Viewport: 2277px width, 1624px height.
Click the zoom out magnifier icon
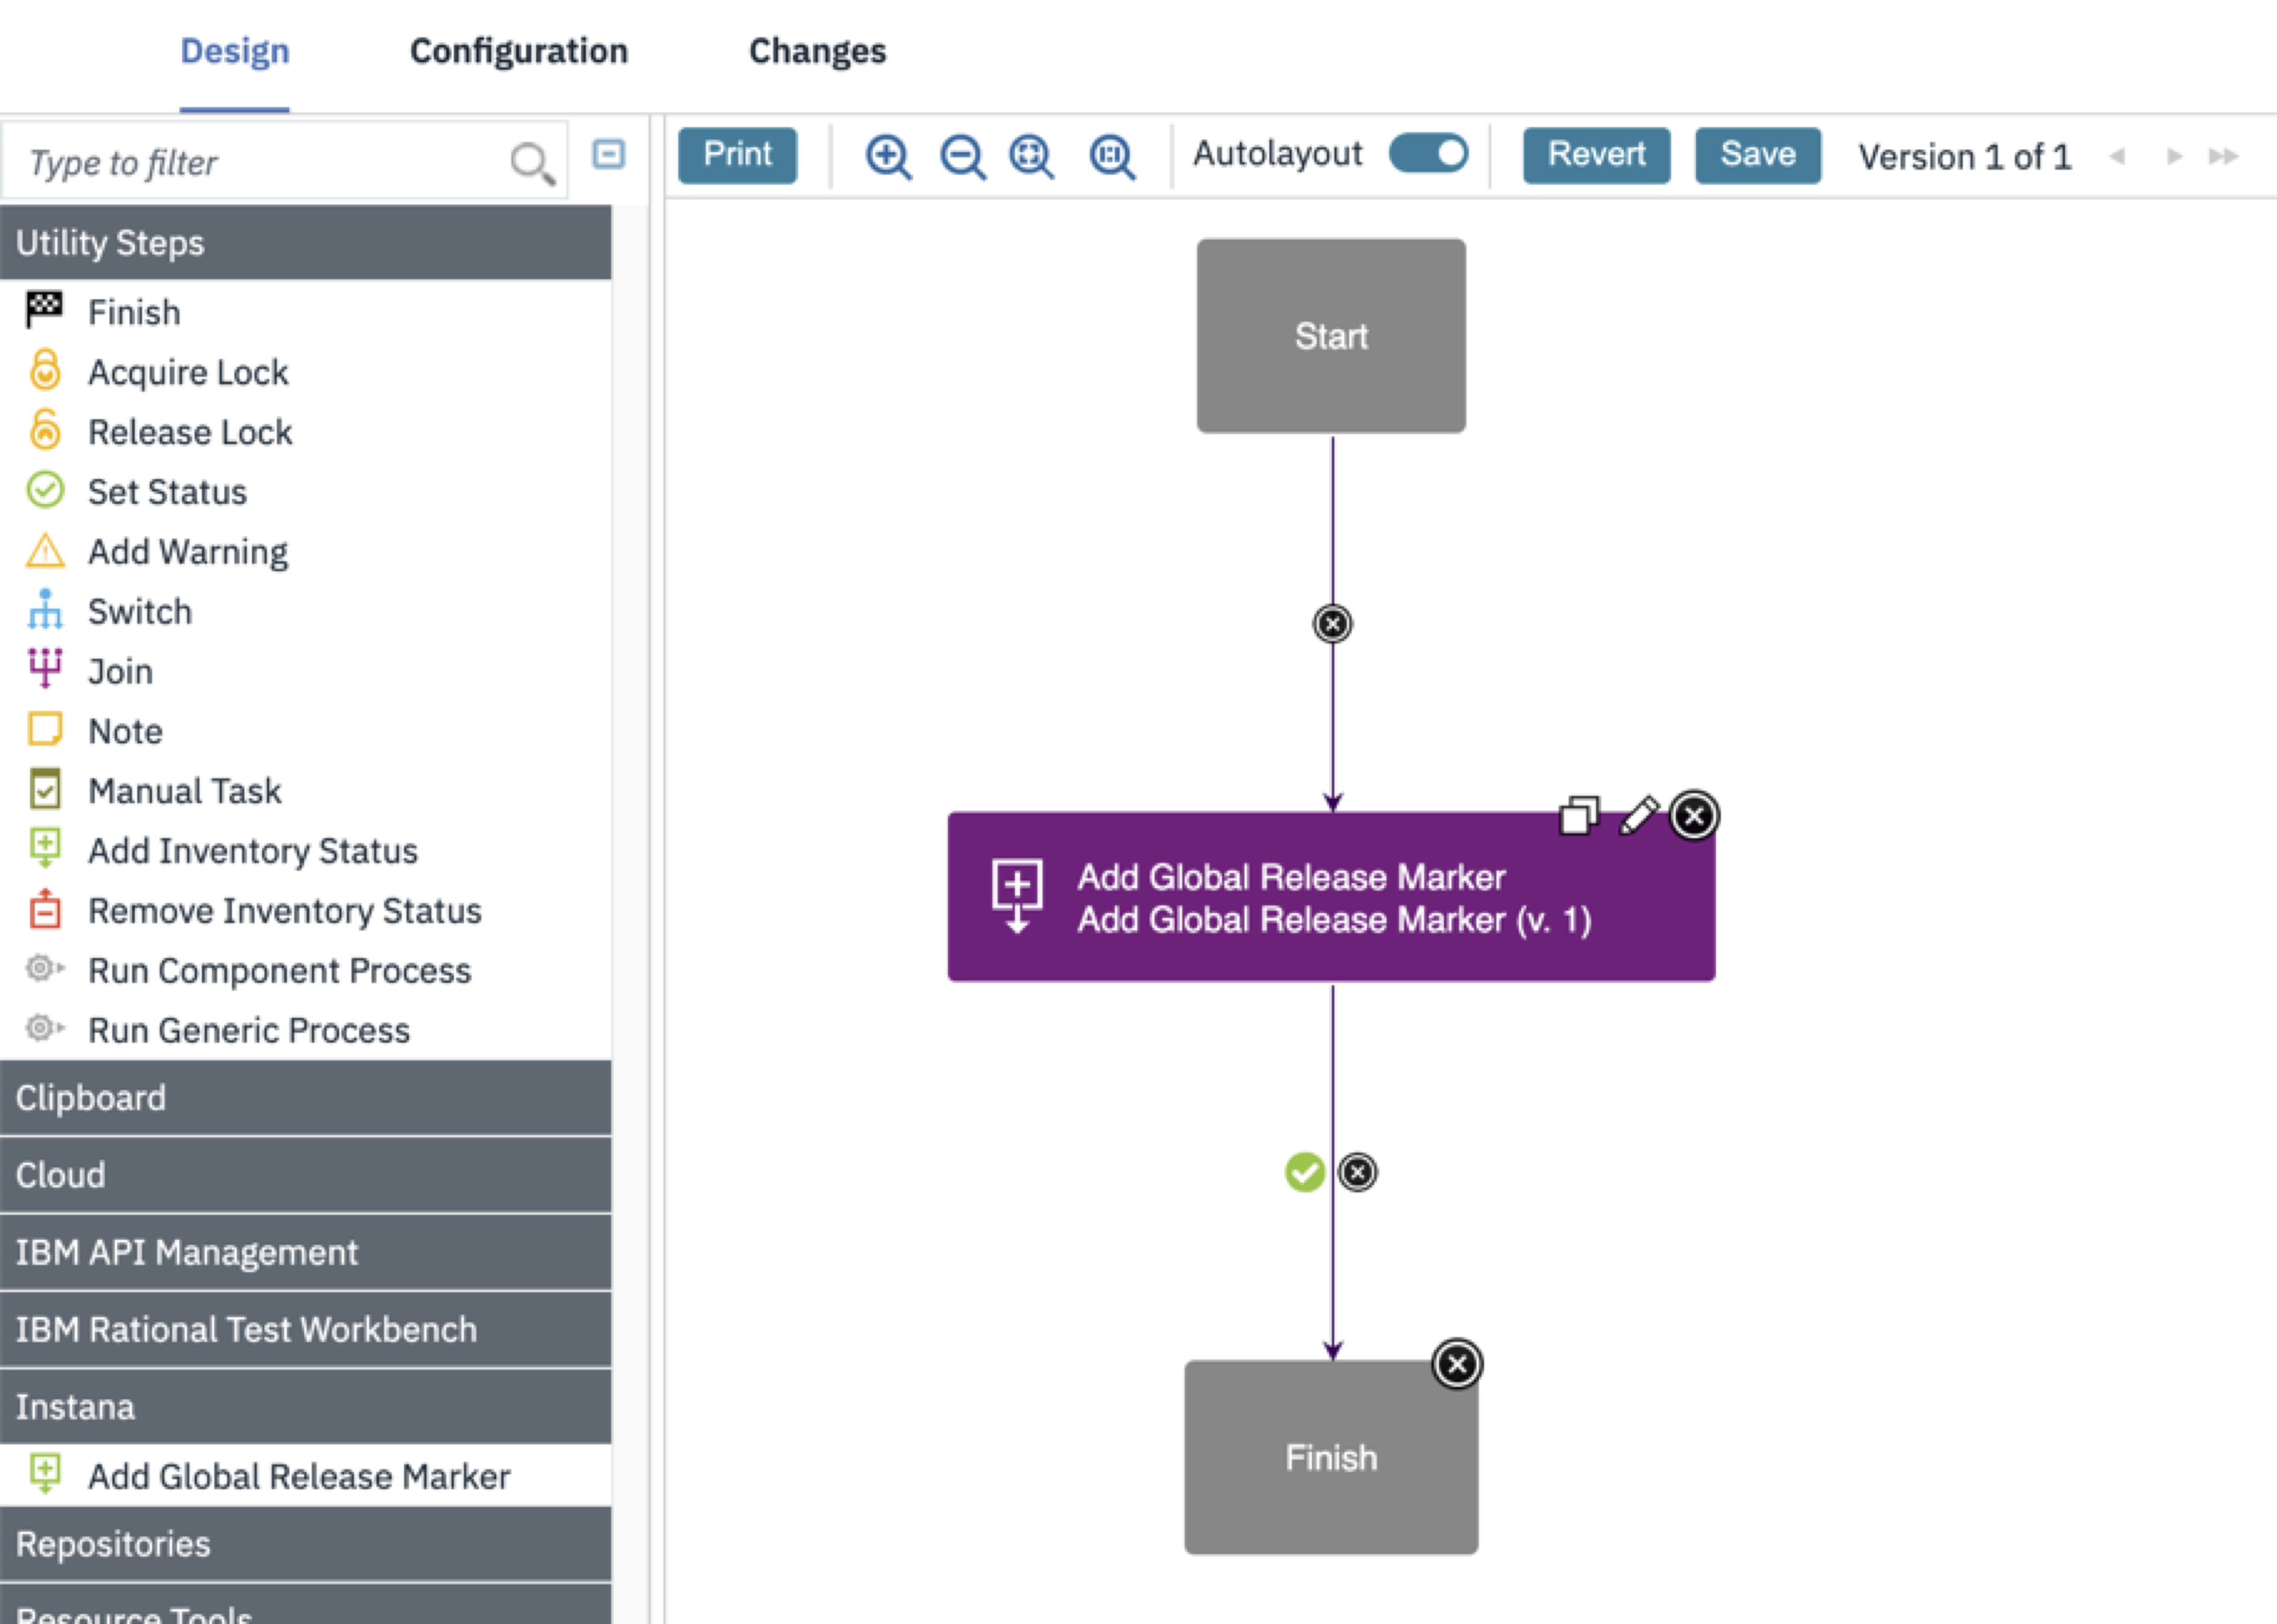click(962, 157)
